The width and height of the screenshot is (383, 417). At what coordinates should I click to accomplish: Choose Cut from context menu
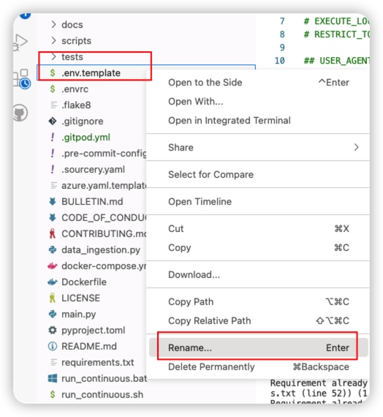coord(258,229)
